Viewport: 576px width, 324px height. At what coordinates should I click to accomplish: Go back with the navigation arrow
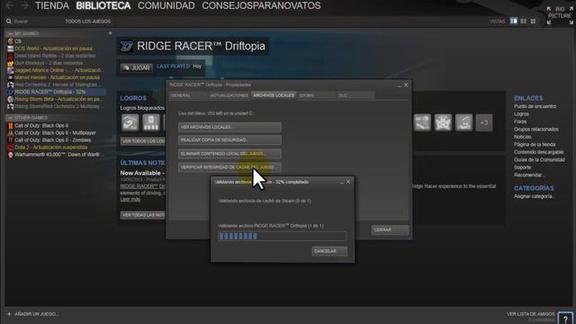click(x=10, y=5)
